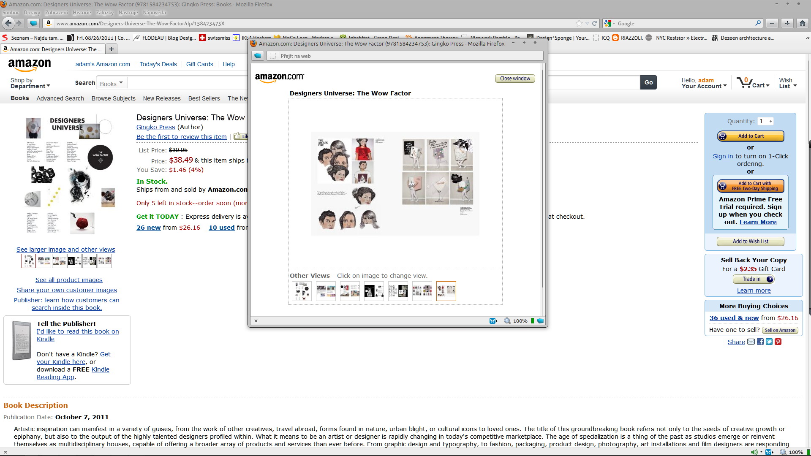The height and width of the screenshot is (456, 811).
Task: Click the Google search input field
Action: [x=684, y=23]
